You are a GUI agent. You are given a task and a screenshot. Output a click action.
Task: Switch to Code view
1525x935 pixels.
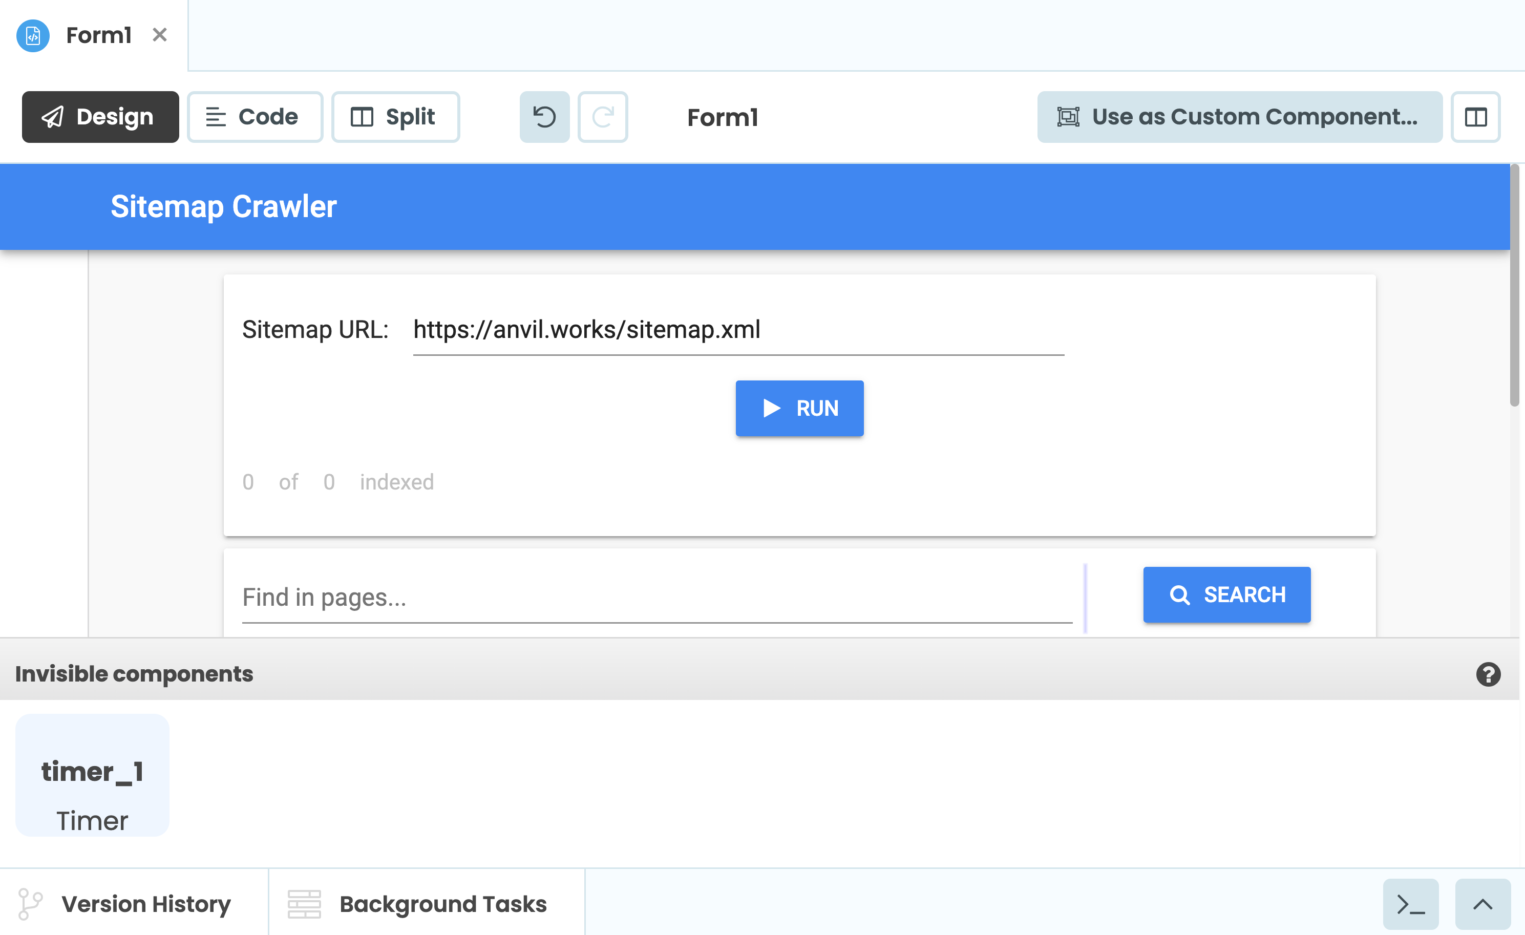(x=255, y=117)
